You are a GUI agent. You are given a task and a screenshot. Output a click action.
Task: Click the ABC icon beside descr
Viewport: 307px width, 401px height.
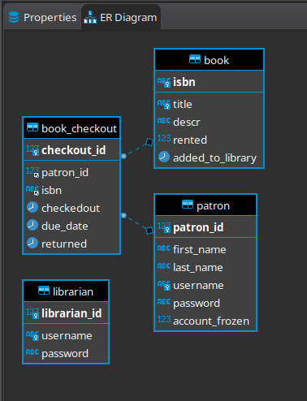coord(164,121)
